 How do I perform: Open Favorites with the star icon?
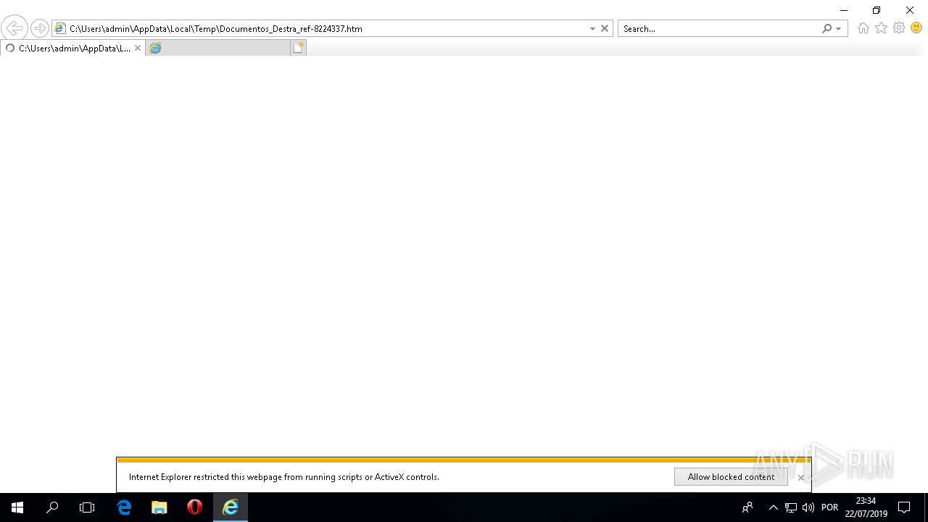tap(881, 28)
